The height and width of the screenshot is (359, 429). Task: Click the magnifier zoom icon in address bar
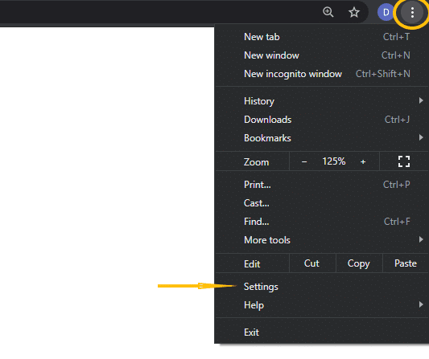coord(328,12)
